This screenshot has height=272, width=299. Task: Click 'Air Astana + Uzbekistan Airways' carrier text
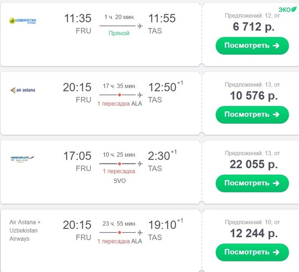[25, 230]
